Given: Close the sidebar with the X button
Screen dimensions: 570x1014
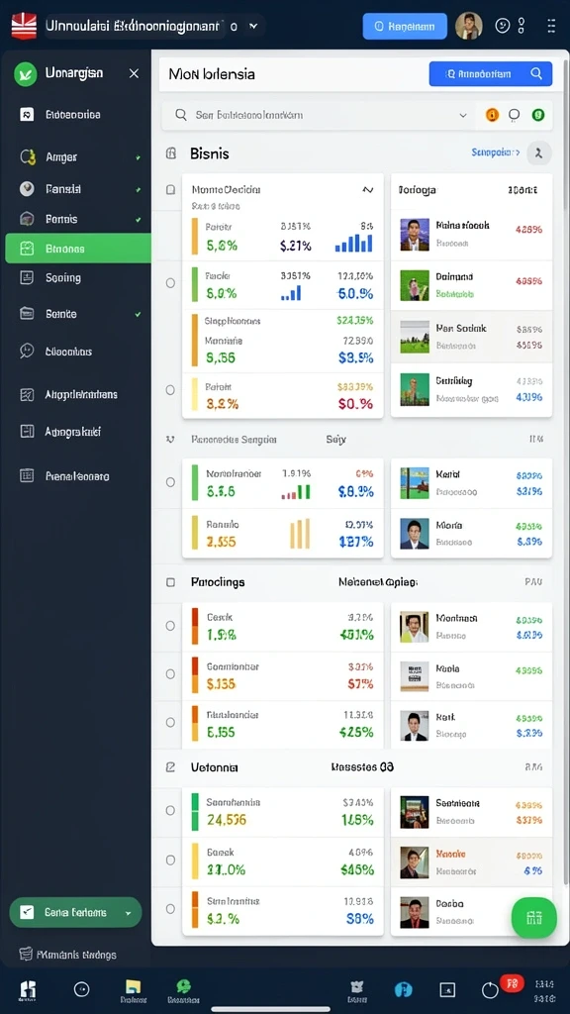Looking at the screenshot, I should 134,73.
